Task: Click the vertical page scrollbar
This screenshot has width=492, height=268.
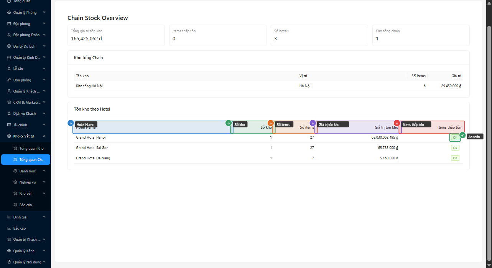Action: [489, 134]
